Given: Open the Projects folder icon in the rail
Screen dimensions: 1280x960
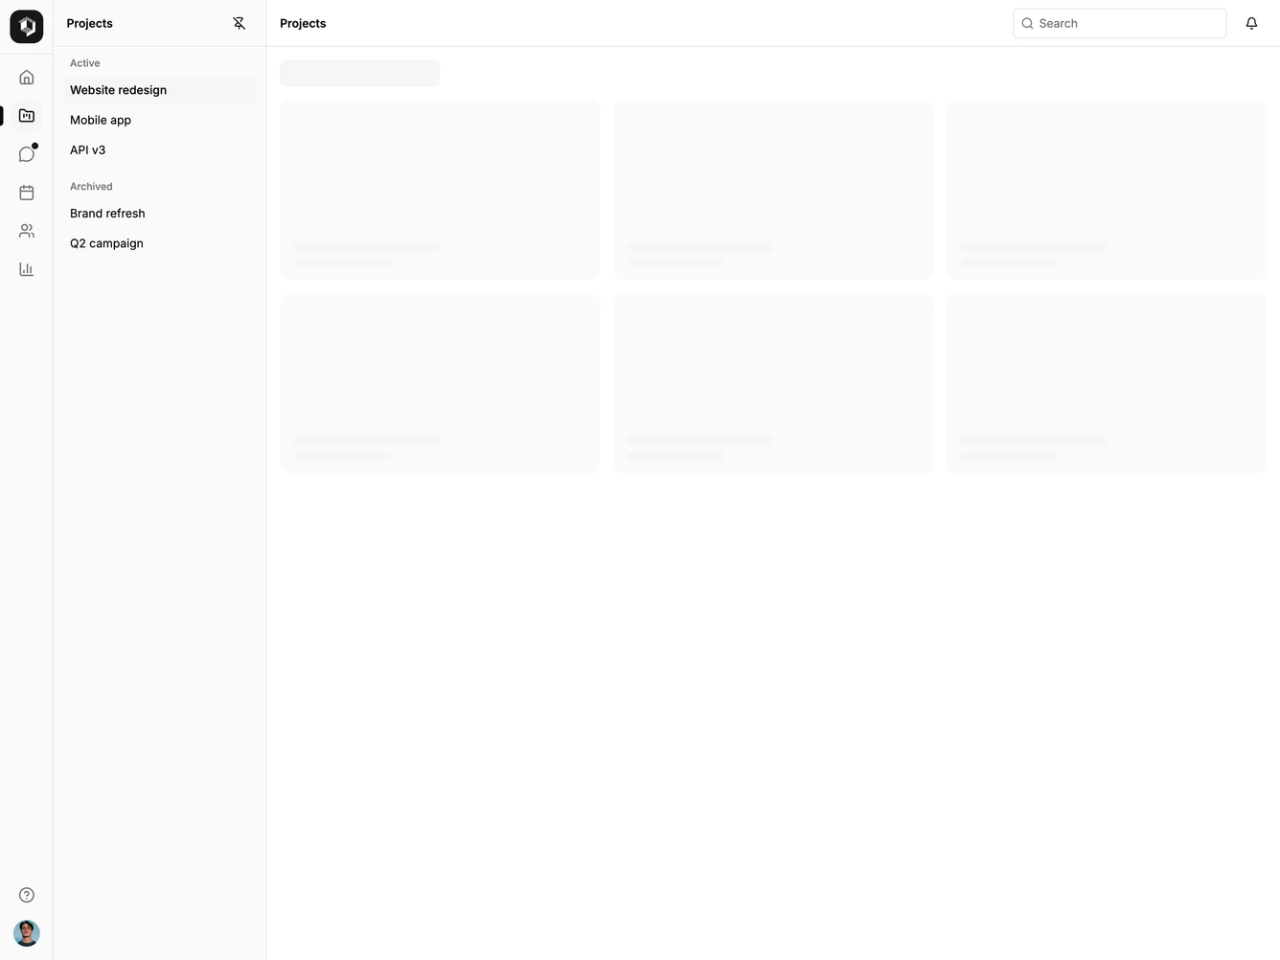Looking at the screenshot, I should [x=27, y=116].
